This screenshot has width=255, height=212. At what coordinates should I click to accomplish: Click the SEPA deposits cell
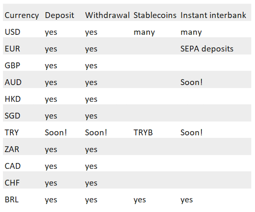click(207, 49)
